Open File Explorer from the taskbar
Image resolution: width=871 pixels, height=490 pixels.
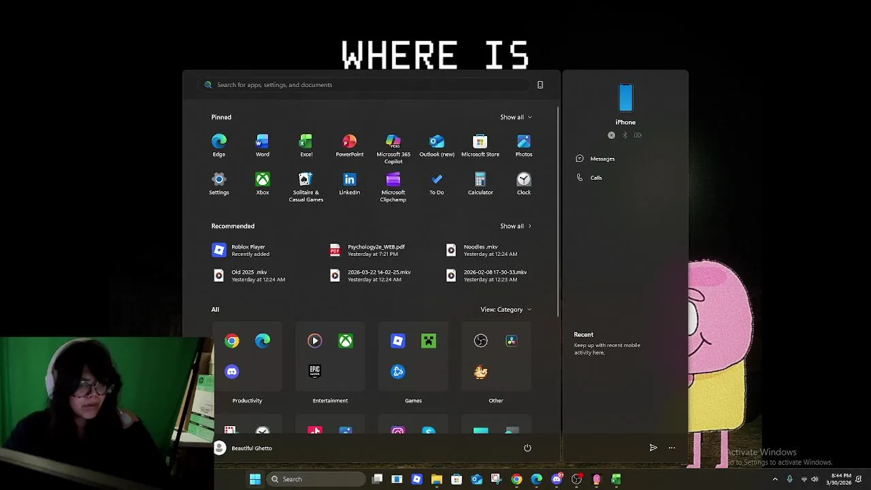(x=437, y=479)
